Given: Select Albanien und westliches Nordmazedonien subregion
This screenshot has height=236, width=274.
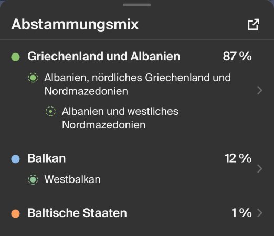Looking at the screenshot, I should [x=120, y=118].
